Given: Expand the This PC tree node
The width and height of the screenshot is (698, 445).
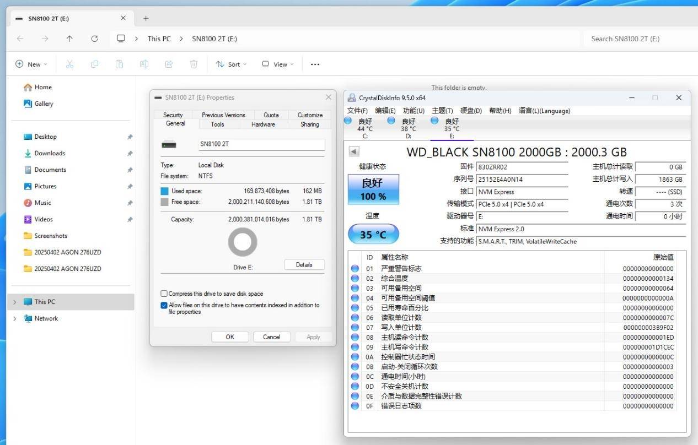Looking at the screenshot, I should 14,302.
